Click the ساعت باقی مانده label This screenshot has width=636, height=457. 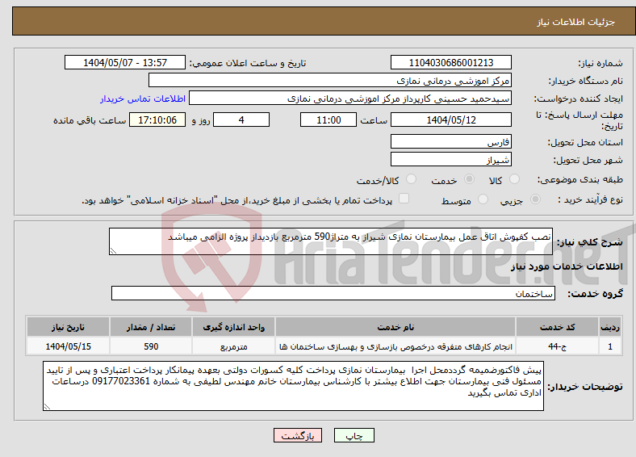tap(90, 120)
